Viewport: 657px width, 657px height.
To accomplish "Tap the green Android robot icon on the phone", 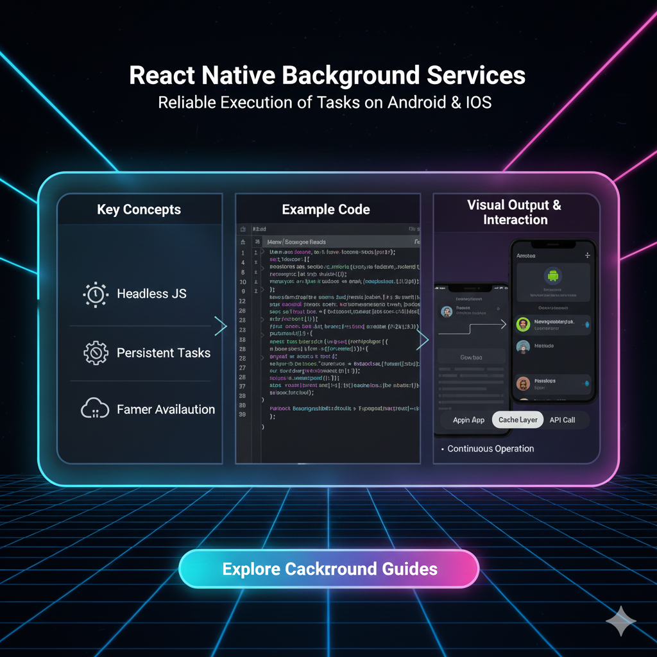I will 552,276.
